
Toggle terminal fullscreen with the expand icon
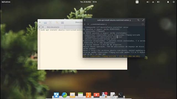[x=143, y=20]
